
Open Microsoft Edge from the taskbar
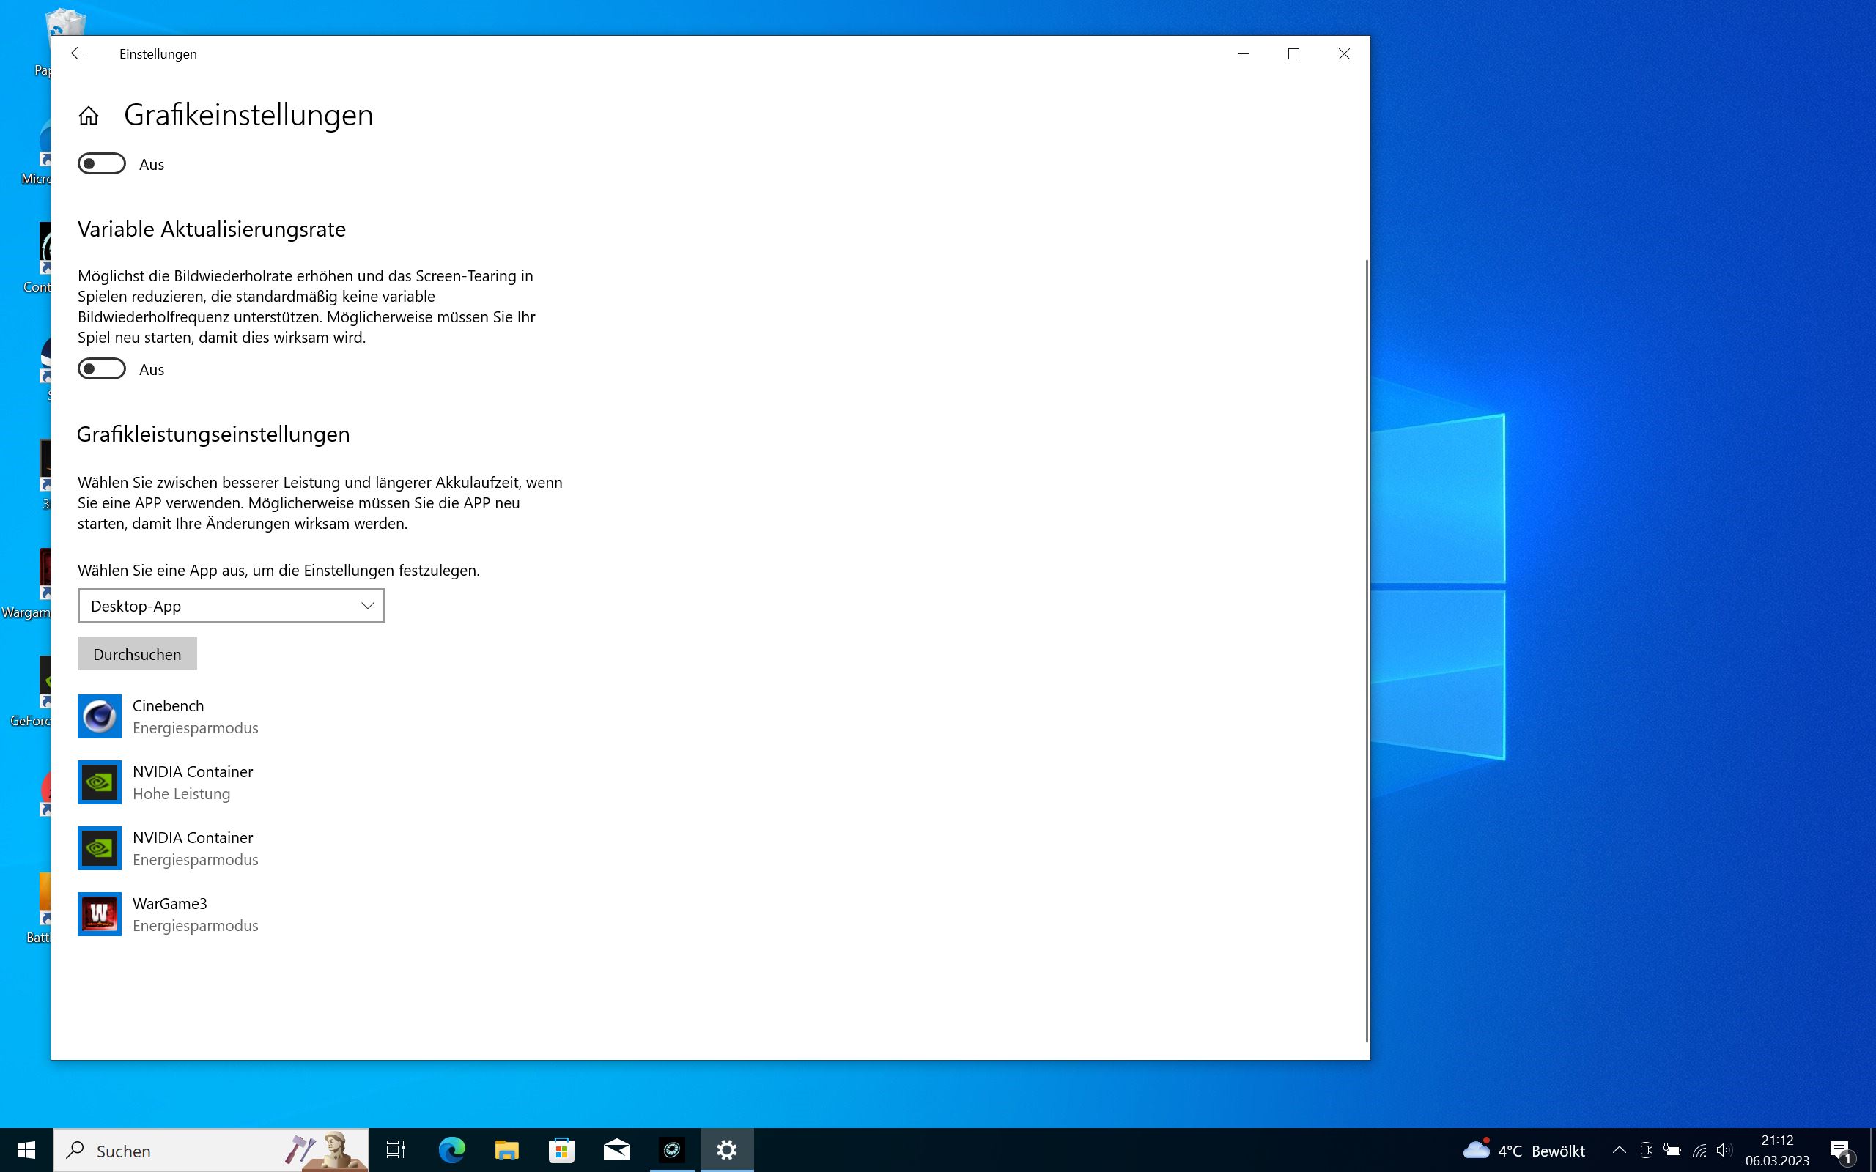(x=451, y=1149)
